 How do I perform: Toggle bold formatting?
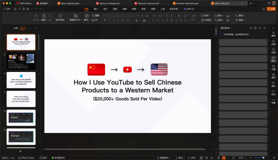105,20
